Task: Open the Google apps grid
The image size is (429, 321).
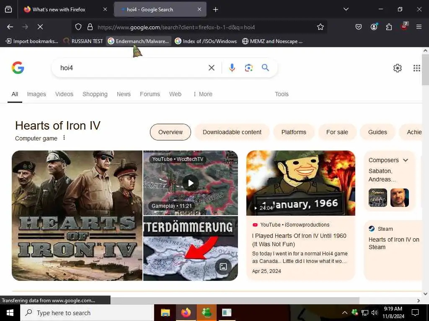Action: pos(417,68)
